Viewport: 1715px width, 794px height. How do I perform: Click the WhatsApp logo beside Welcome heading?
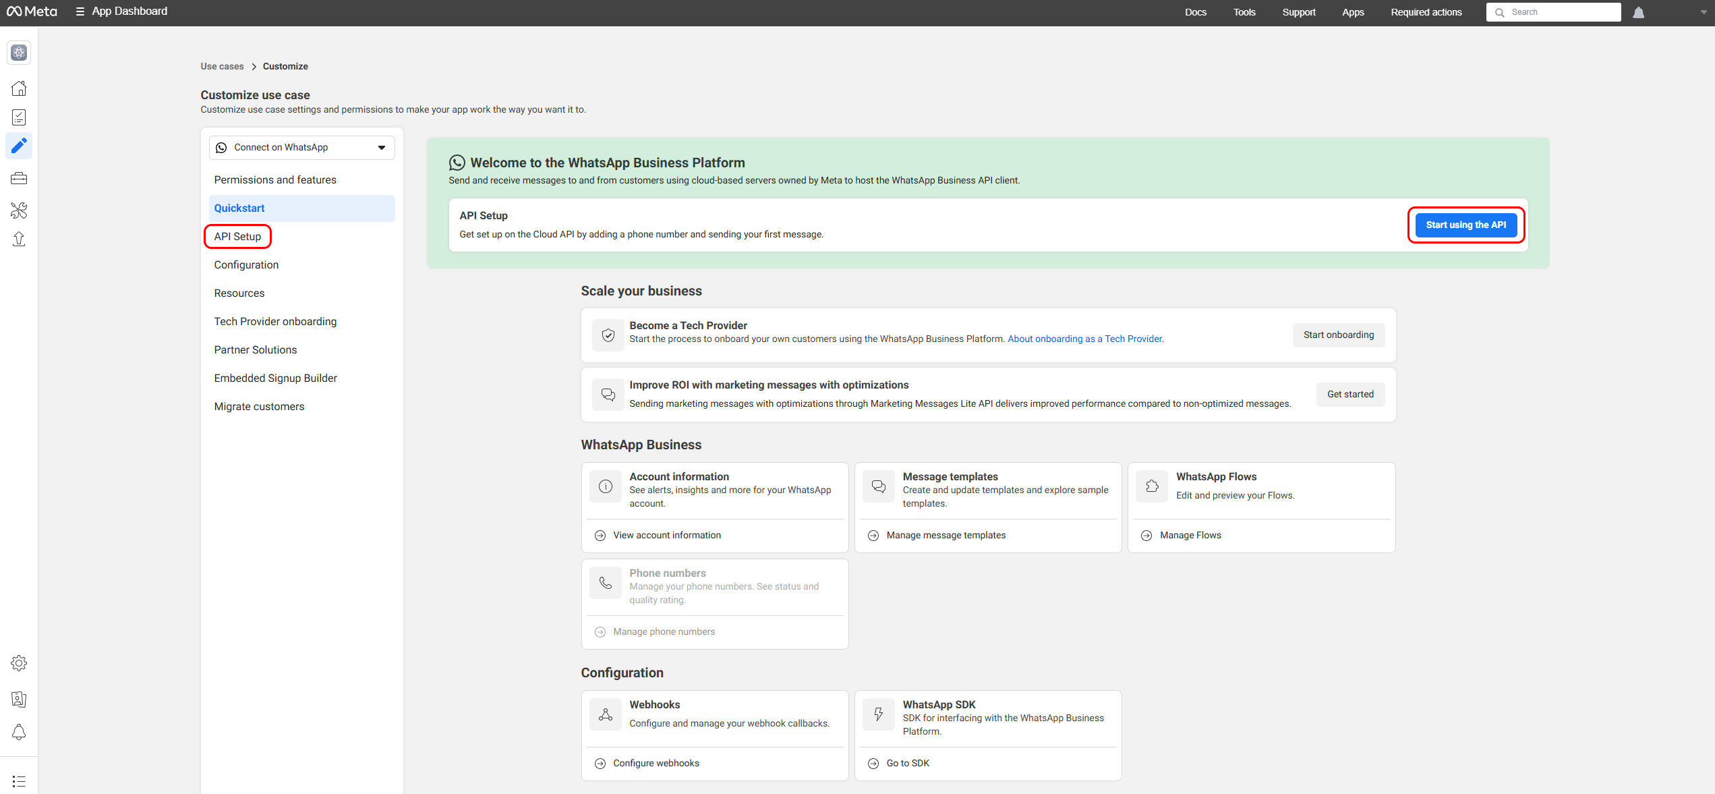point(457,163)
